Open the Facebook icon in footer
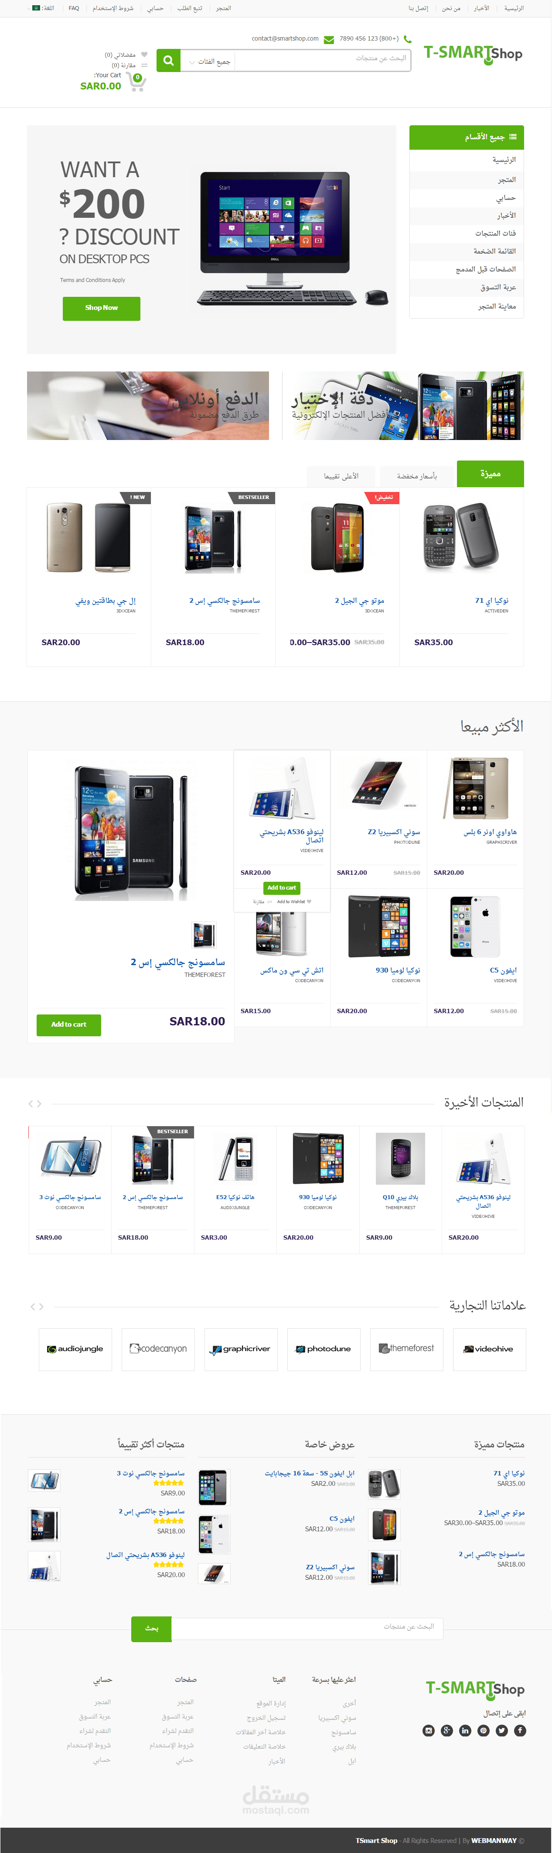Screen dimensions: 552x1853 point(520,1730)
